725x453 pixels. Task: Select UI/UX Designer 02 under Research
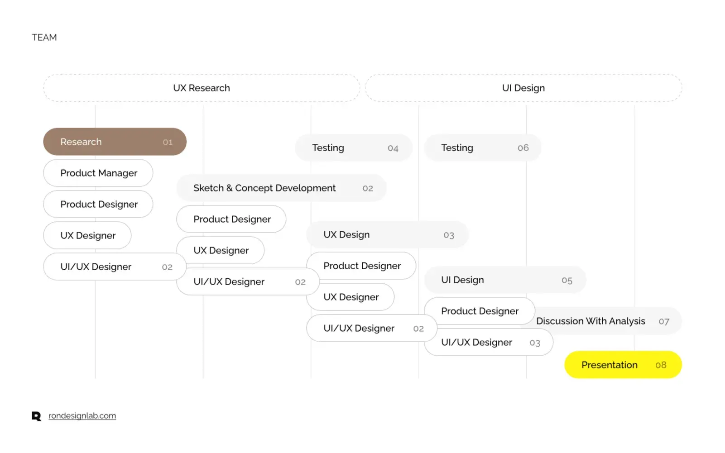pos(115,267)
